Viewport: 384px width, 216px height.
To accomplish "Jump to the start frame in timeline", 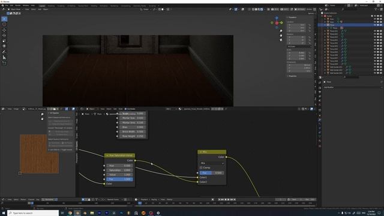I will tap(220, 200).
